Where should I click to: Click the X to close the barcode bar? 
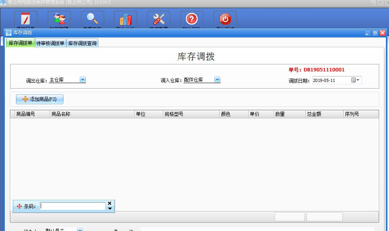click(x=110, y=203)
